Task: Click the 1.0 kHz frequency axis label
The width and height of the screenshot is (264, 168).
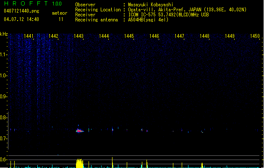Action: pyautogui.click(x=4, y=76)
